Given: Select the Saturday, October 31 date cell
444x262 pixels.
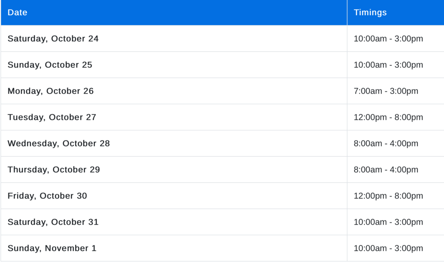Looking at the screenshot, I should coord(53,222).
